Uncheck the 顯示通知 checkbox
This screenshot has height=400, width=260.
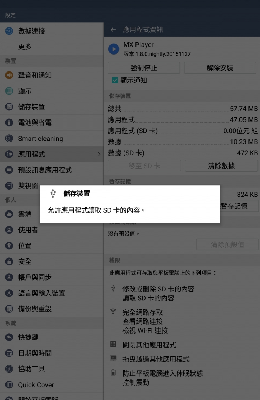[x=115, y=81]
